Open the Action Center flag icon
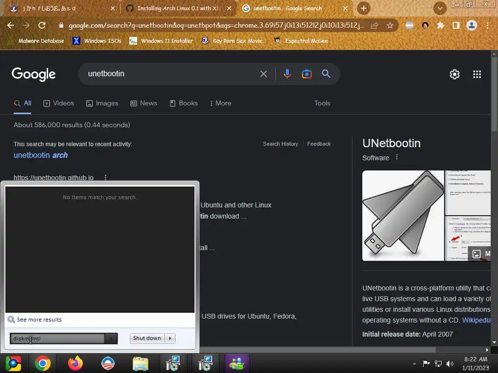 426,363
